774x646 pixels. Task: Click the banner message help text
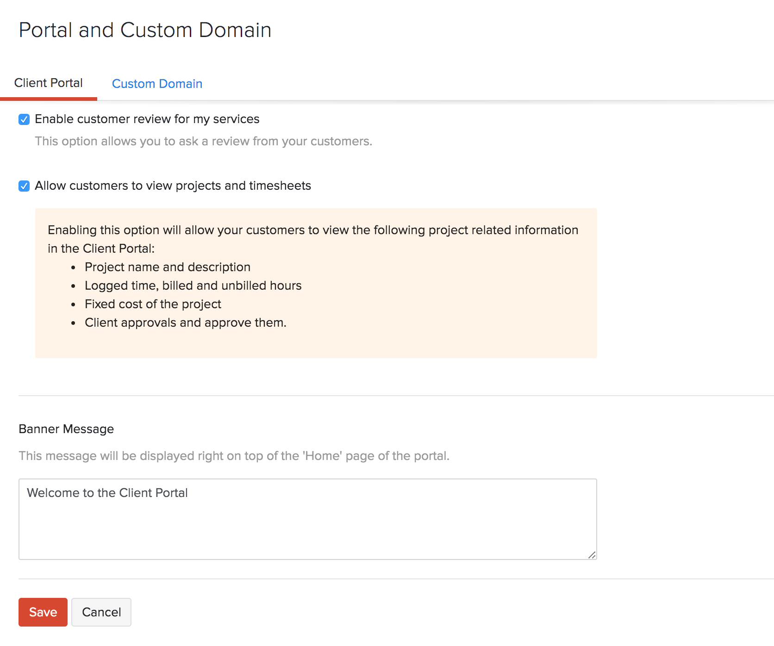click(x=234, y=456)
